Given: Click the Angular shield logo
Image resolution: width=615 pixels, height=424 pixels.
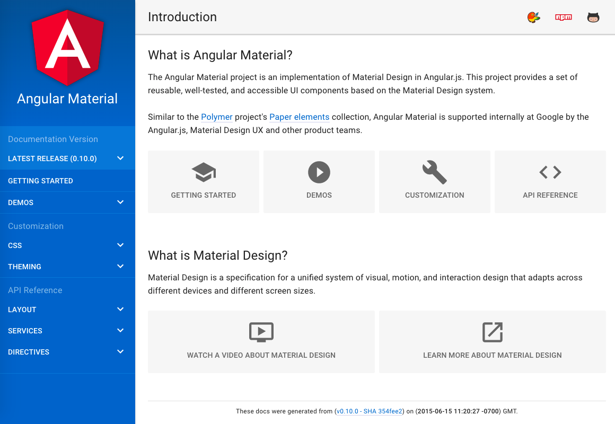Looking at the screenshot, I should point(67,48).
